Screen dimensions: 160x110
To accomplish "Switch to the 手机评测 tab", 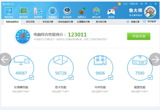I will [x=30, y=22].
